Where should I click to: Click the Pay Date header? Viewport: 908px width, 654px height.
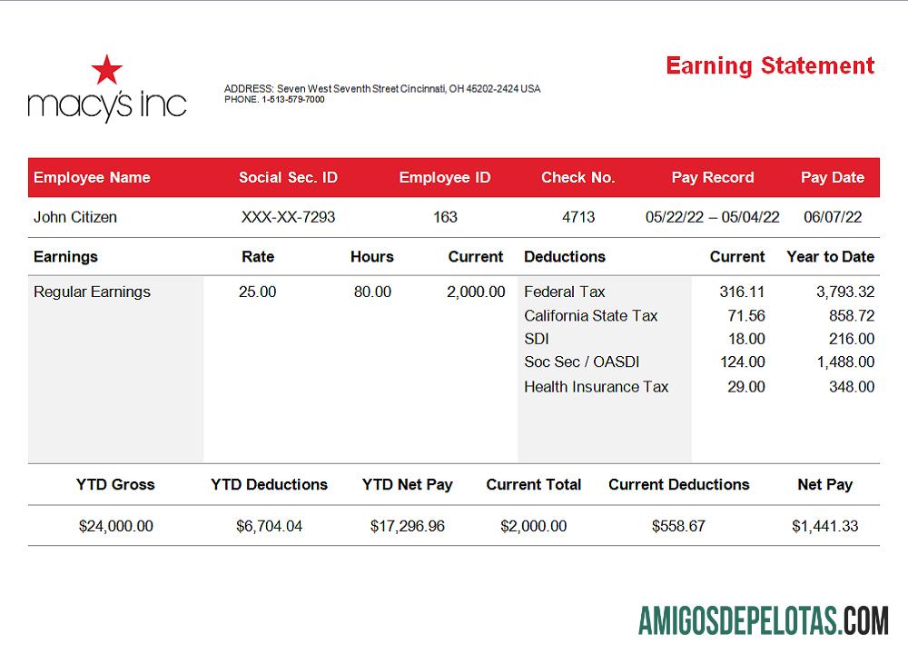(x=833, y=178)
